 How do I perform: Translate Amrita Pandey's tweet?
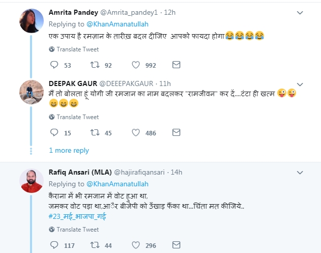click(x=77, y=49)
